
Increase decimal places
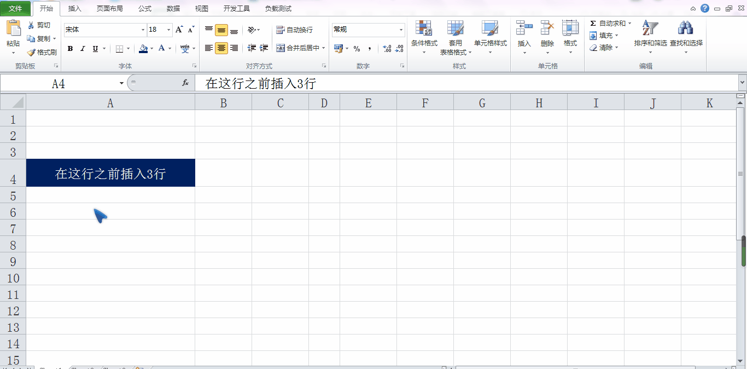tap(387, 49)
